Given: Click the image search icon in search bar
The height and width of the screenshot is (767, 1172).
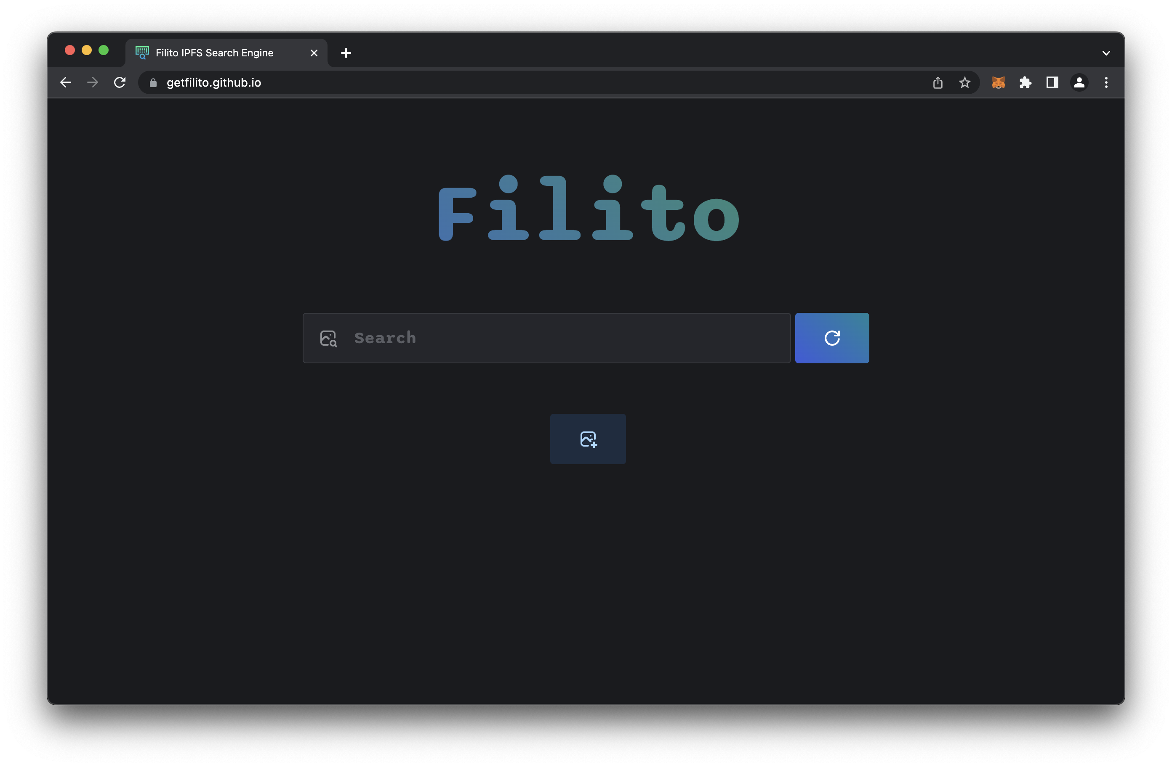Looking at the screenshot, I should pos(328,337).
